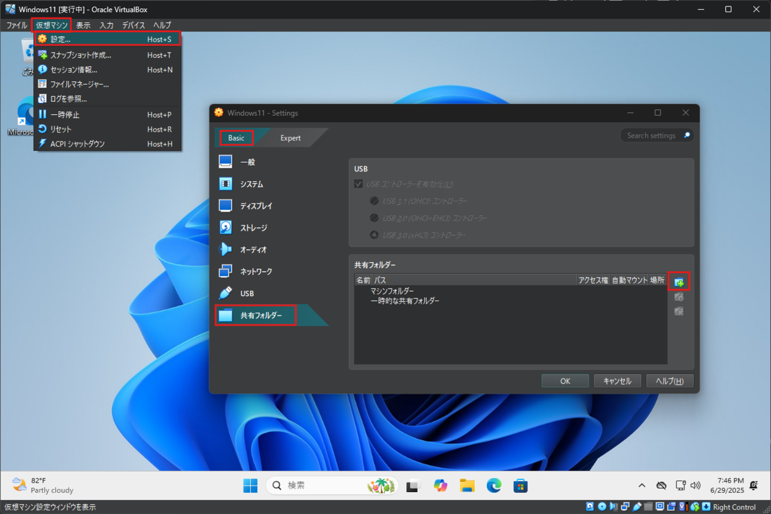Screen dimensions: 771x514
Task: Open the 一般 settings category
Action: tap(271, 162)
